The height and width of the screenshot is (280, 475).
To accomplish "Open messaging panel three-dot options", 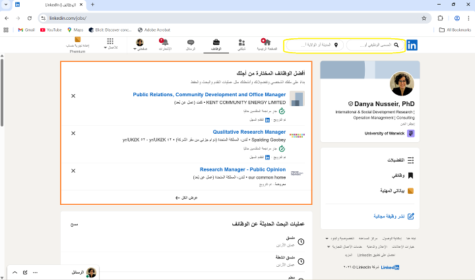I will (x=35, y=273).
